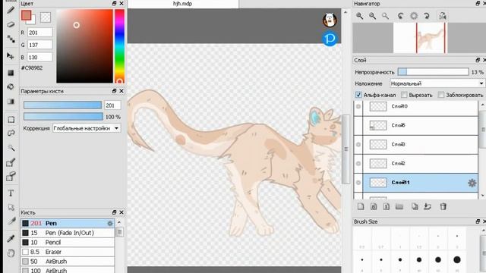Viewport: 486px width, 273px height.
Task: Toggle Альфа-канал checkbox
Action: pyautogui.click(x=358, y=95)
